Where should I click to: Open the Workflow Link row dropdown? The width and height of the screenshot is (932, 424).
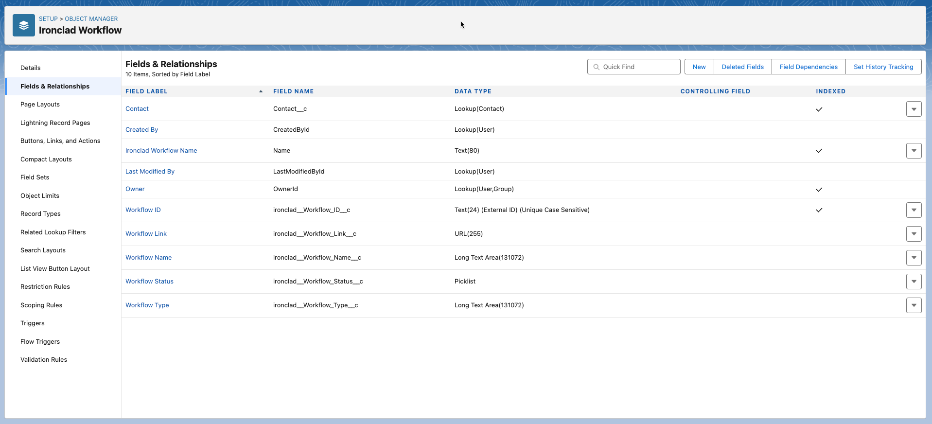(914, 234)
